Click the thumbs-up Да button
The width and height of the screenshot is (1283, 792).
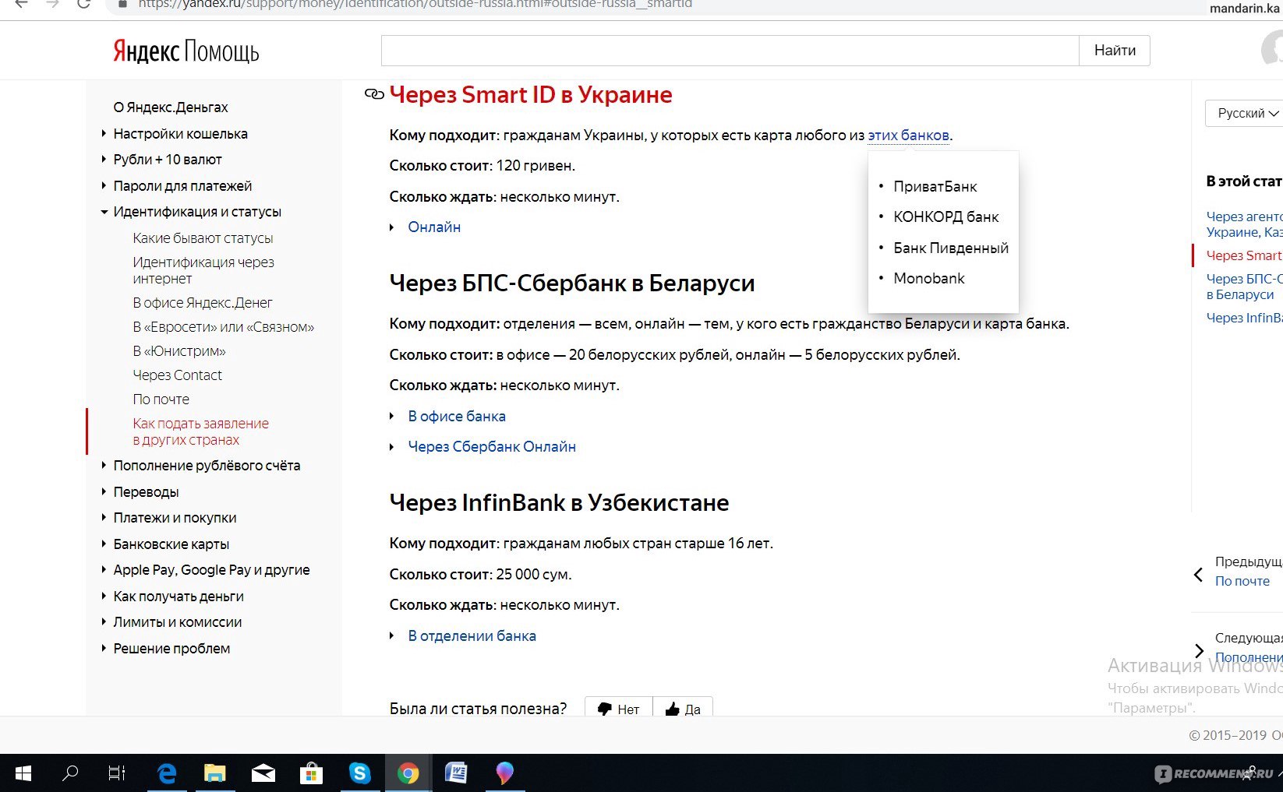(683, 709)
